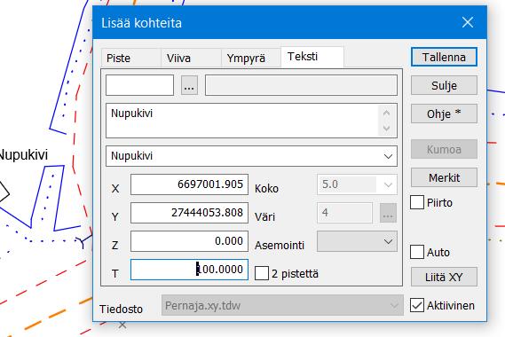Expand the Asemointi dropdown
This screenshot has width=505, height=337.
point(357,241)
